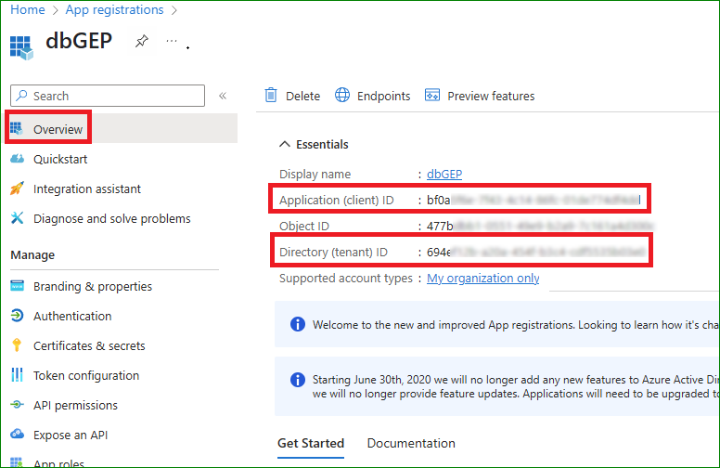The height and width of the screenshot is (468, 720).
Task: Open the ellipsis more options menu
Action: (x=171, y=42)
